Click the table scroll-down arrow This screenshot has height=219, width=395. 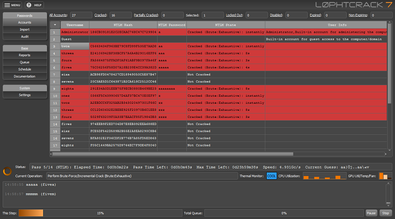(390, 150)
